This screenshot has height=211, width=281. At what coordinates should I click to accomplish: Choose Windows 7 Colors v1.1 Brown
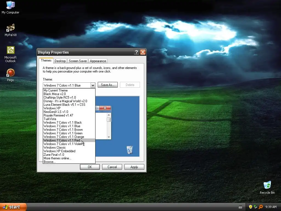coord(69,130)
